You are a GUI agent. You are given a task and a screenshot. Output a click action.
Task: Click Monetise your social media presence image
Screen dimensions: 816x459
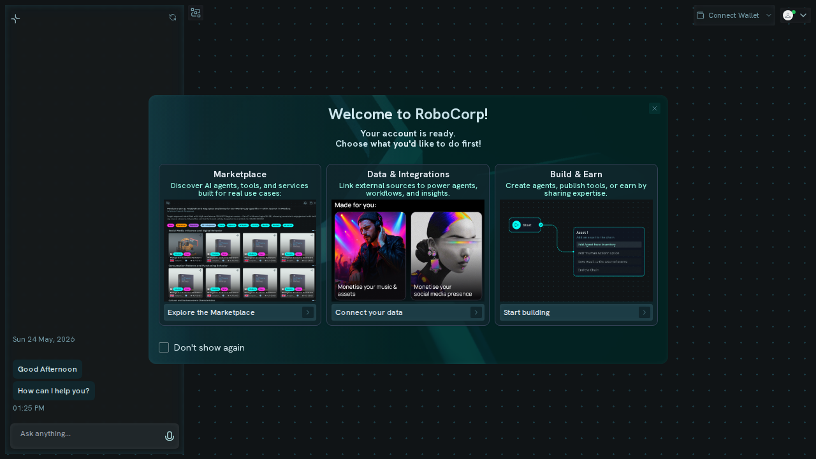446,256
